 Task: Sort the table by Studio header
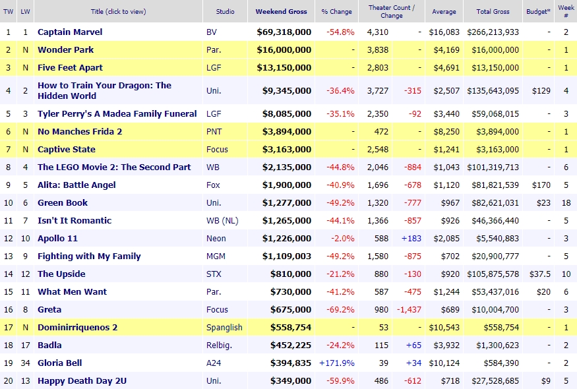click(226, 11)
